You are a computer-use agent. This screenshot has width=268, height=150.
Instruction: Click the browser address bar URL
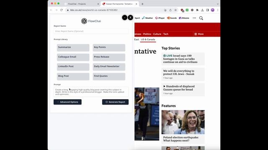(x=94, y=10)
